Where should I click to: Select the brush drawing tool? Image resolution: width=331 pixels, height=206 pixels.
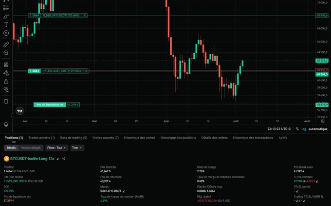coord(6,16)
